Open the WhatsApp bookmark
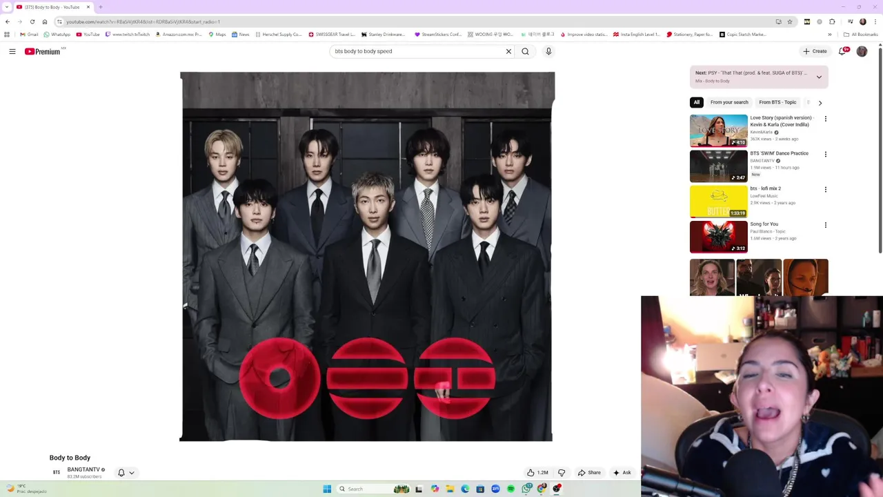883x497 pixels. [x=57, y=35]
